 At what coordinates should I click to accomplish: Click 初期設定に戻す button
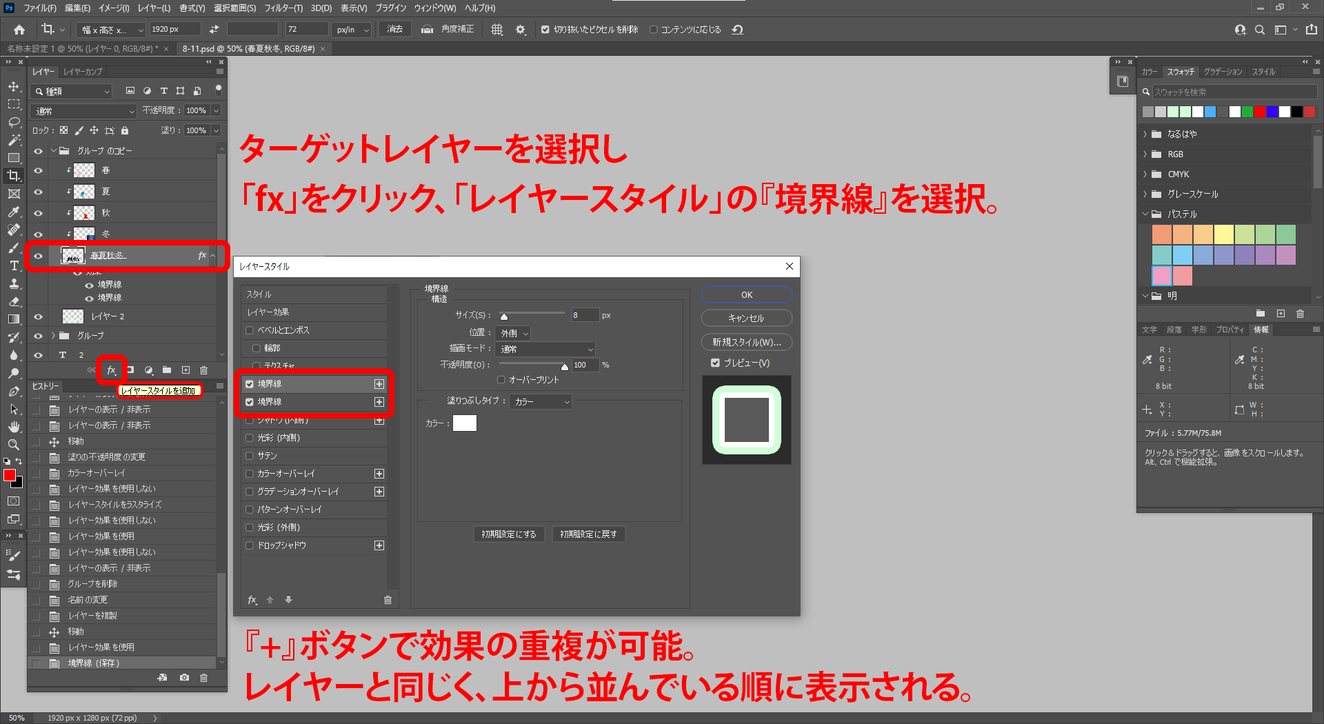pyautogui.click(x=588, y=534)
